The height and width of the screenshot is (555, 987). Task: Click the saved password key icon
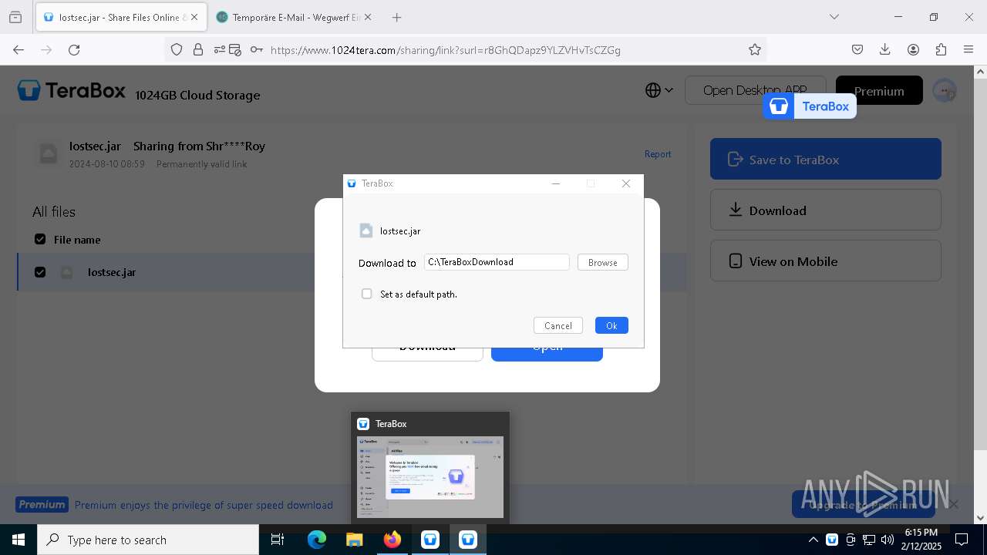pos(256,49)
